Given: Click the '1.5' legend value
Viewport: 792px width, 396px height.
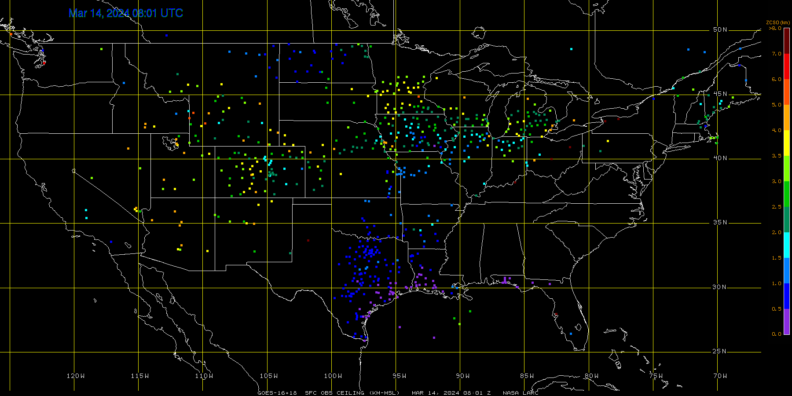Looking at the screenshot, I should point(777,258).
